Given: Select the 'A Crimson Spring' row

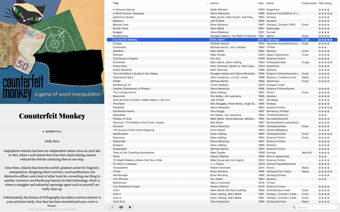Looking at the screenshot, I should pos(222,9).
